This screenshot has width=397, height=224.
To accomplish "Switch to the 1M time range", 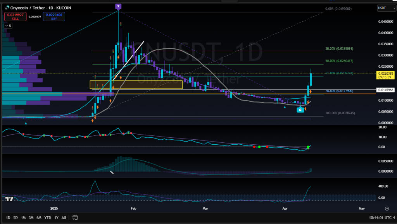I will pyautogui.click(x=23, y=217).
